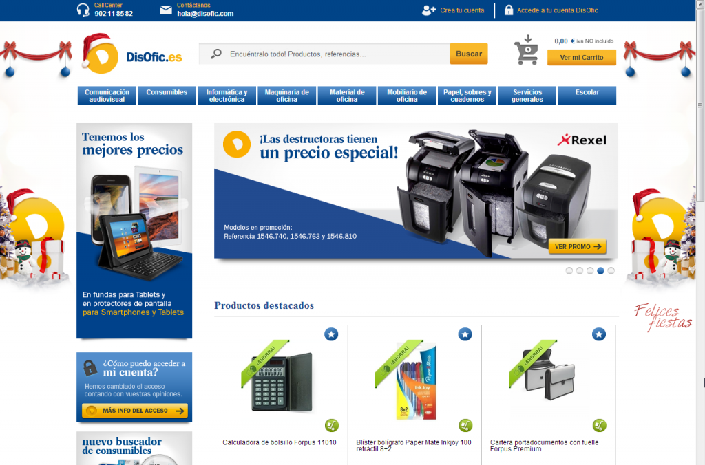Click Ver mi Carrito button
Image resolution: width=705 pixels, height=465 pixels.
tap(581, 58)
